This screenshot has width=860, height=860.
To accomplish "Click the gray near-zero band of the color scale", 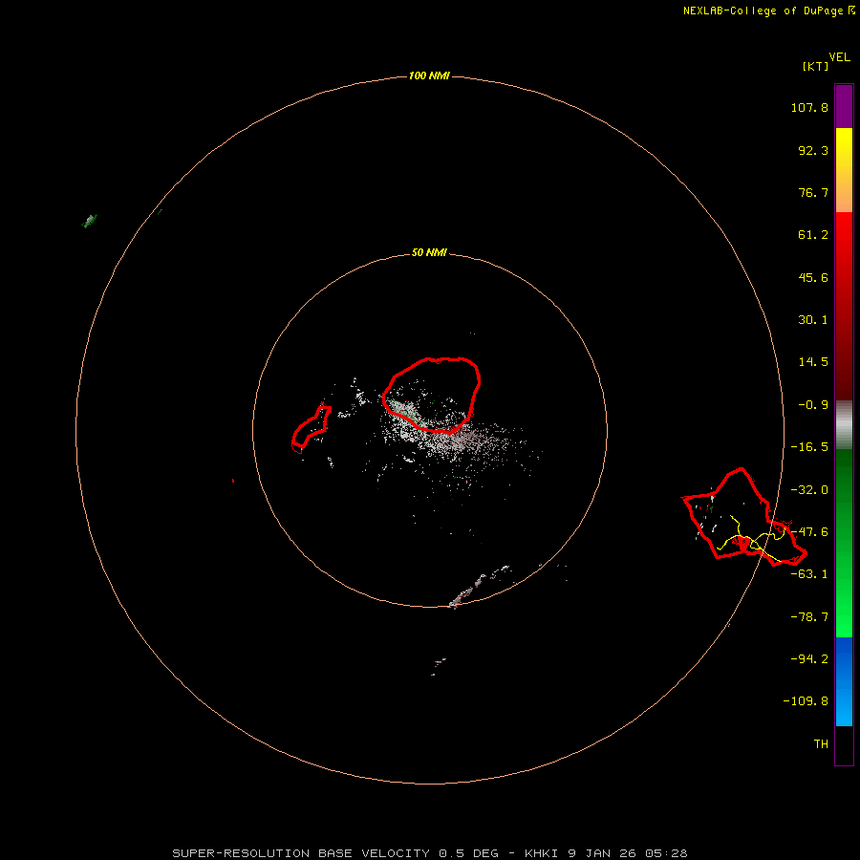I will 844,425.
